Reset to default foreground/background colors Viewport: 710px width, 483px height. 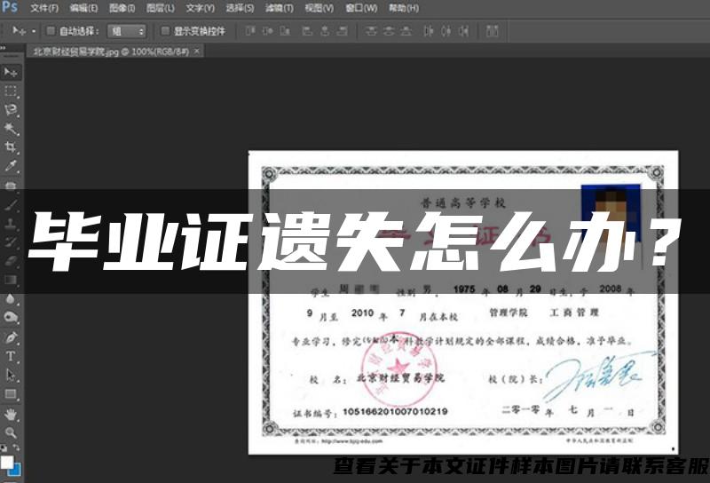pyautogui.click(x=4, y=448)
